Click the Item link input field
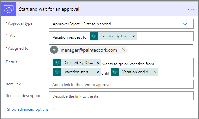This screenshot has height=119, width=199. [121, 84]
